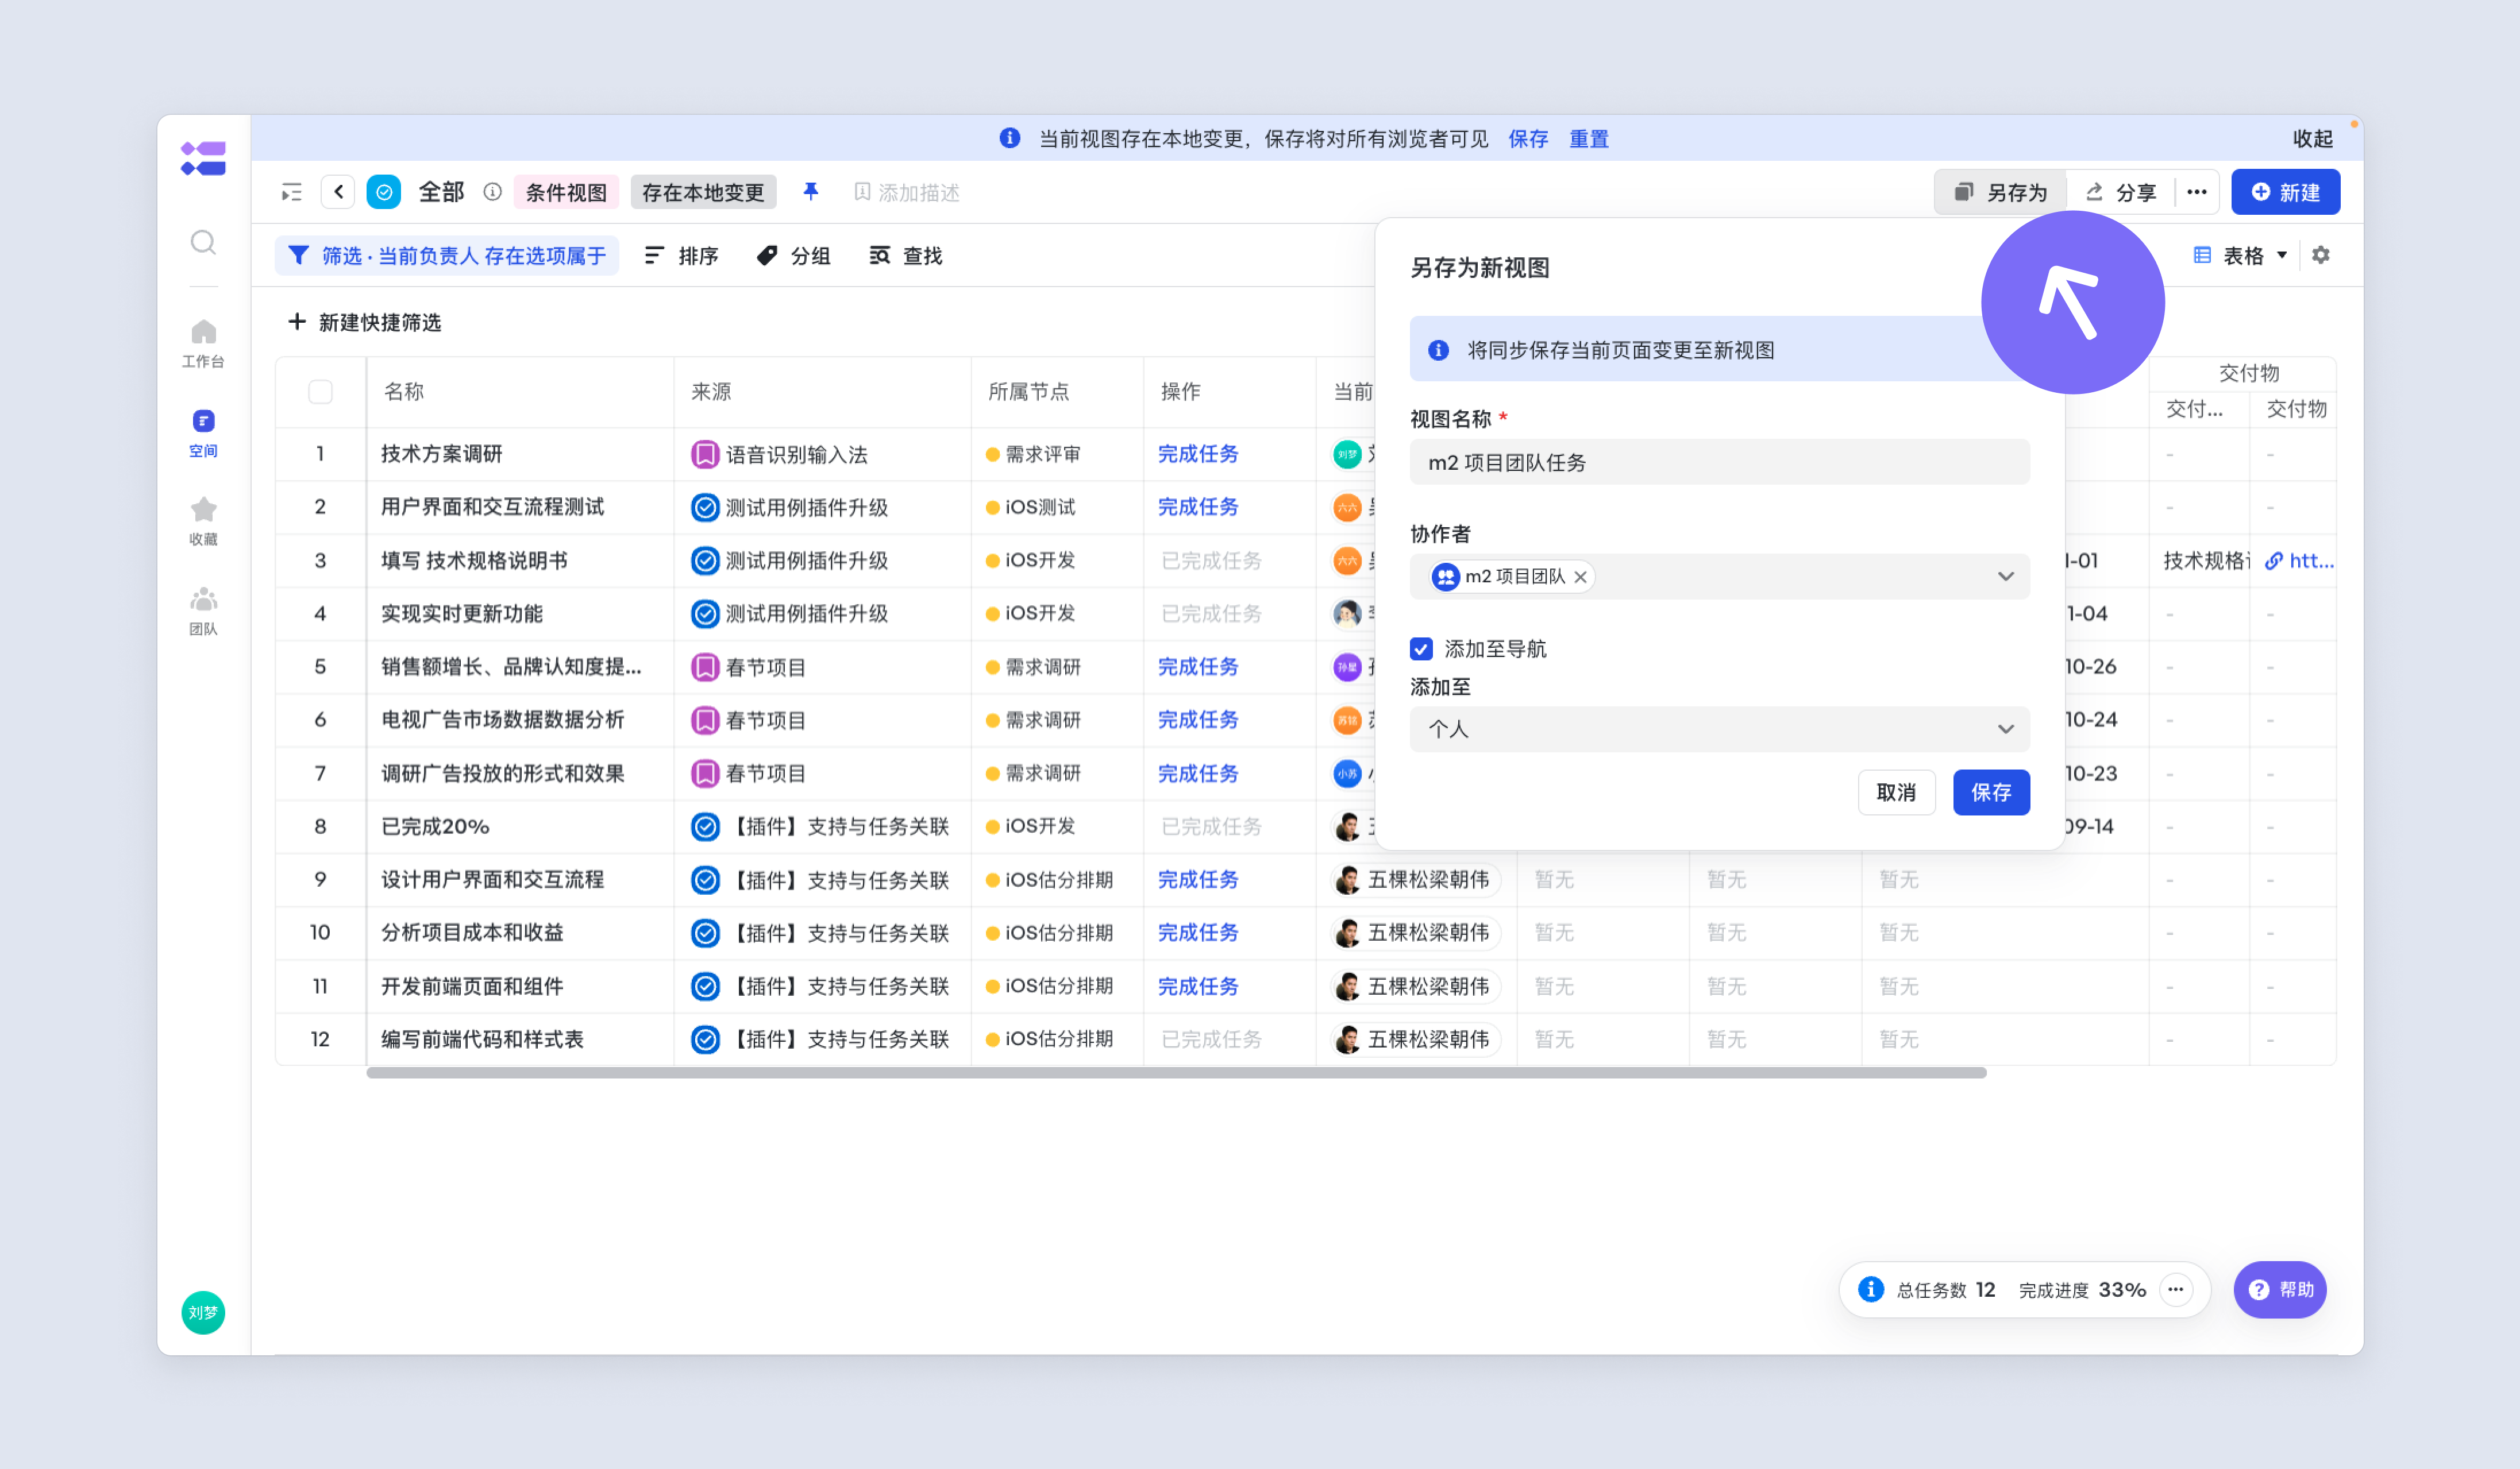2520x1469 pixels.
Task: Open the task 电视广告市场数据数据分析
Action: click(x=502, y=720)
